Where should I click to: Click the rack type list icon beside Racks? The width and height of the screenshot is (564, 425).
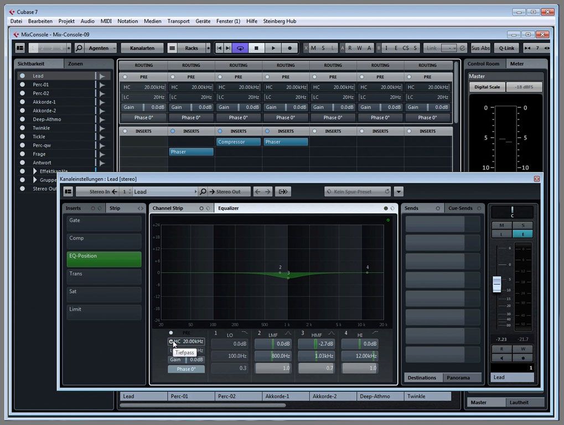pyautogui.click(x=172, y=48)
